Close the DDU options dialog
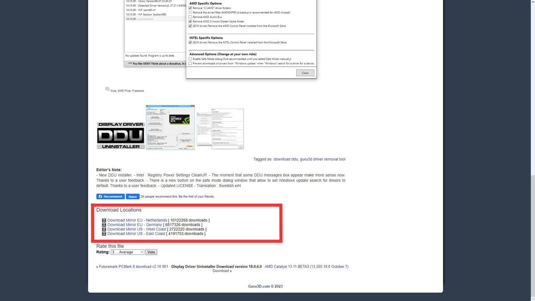Viewport: 535px width, 301px height. tap(305, 73)
